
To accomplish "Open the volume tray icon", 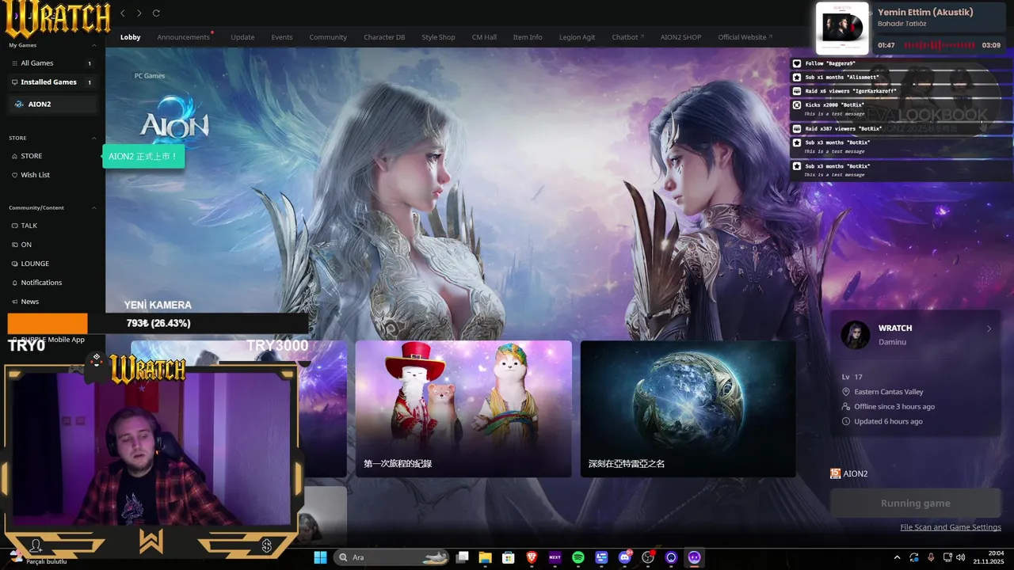I will click(963, 557).
